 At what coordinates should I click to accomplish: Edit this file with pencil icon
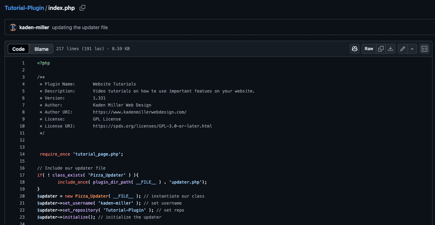click(x=402, y=49)
